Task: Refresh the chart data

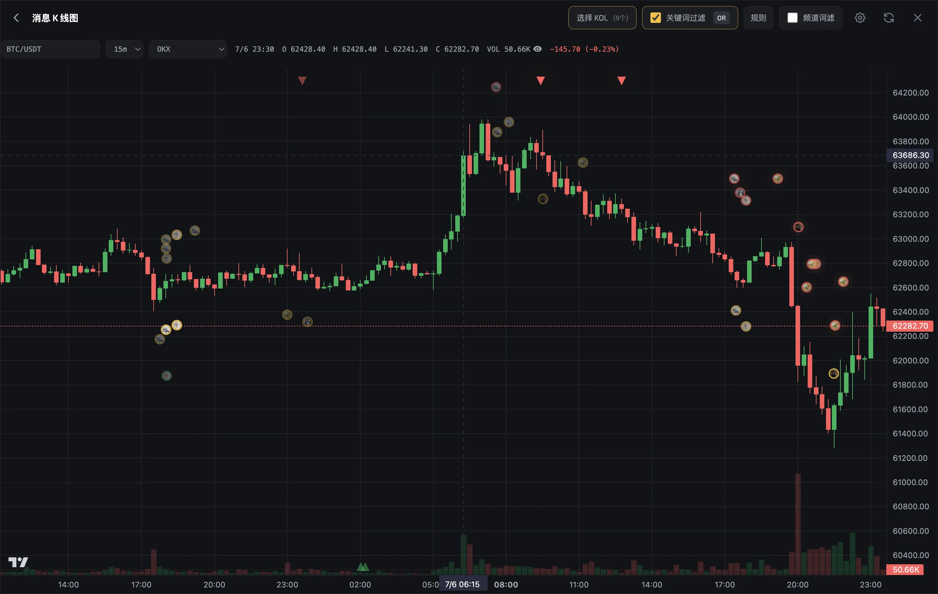Action: coord(889,18)
